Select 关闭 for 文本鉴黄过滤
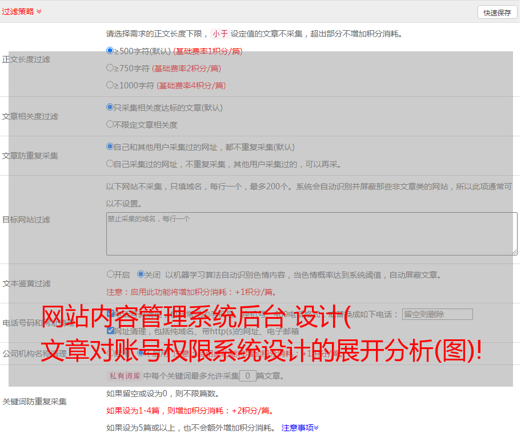 click(x=141, y=274)
